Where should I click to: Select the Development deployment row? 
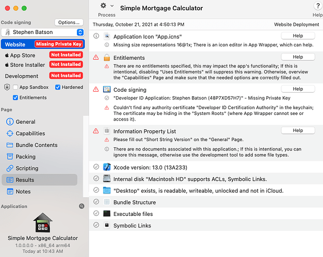[x=43, y=76]
